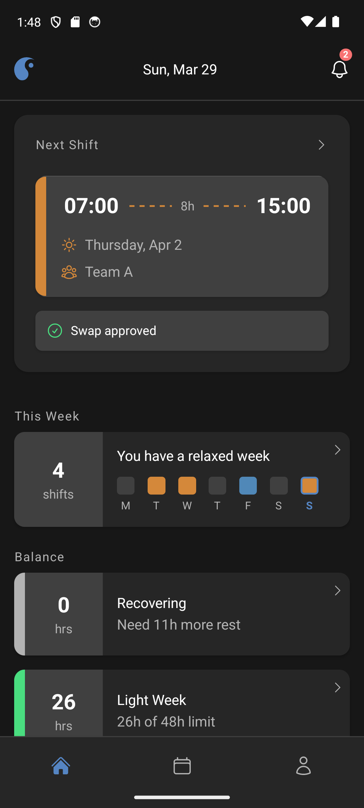Select the highlighted Sunday shift square
364x808 pixels.
[309, 486]
